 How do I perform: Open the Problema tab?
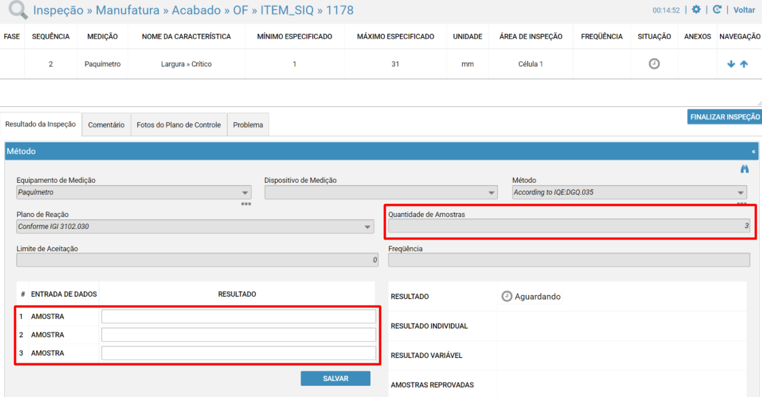(x=248, y=125)
